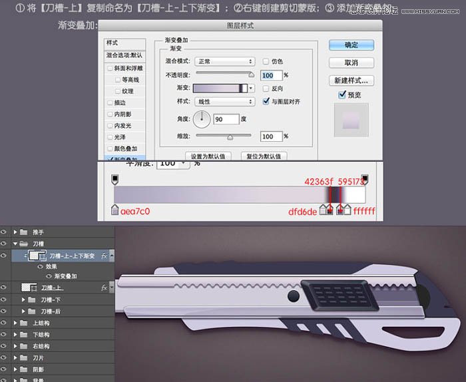The image size is (466, 382).
Task: Toggle 渐变叠加 effect visibility eye in layers
Action: click(49, 276)
